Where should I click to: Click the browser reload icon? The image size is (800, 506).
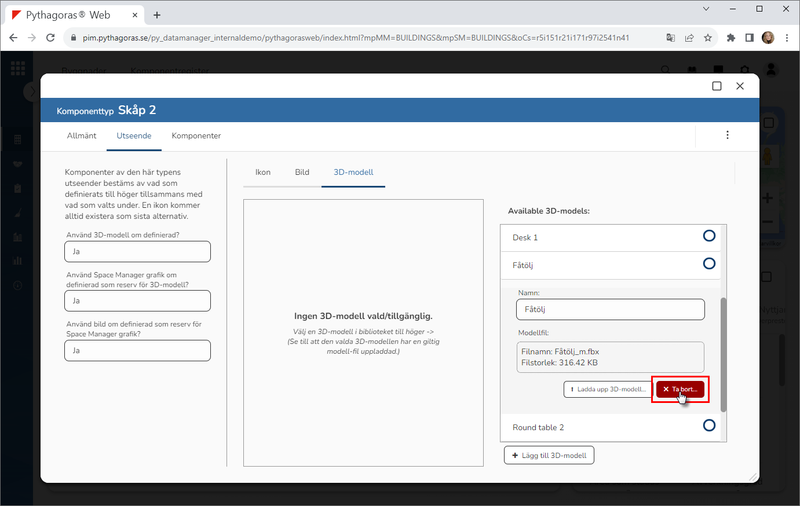tap(50, 38)
